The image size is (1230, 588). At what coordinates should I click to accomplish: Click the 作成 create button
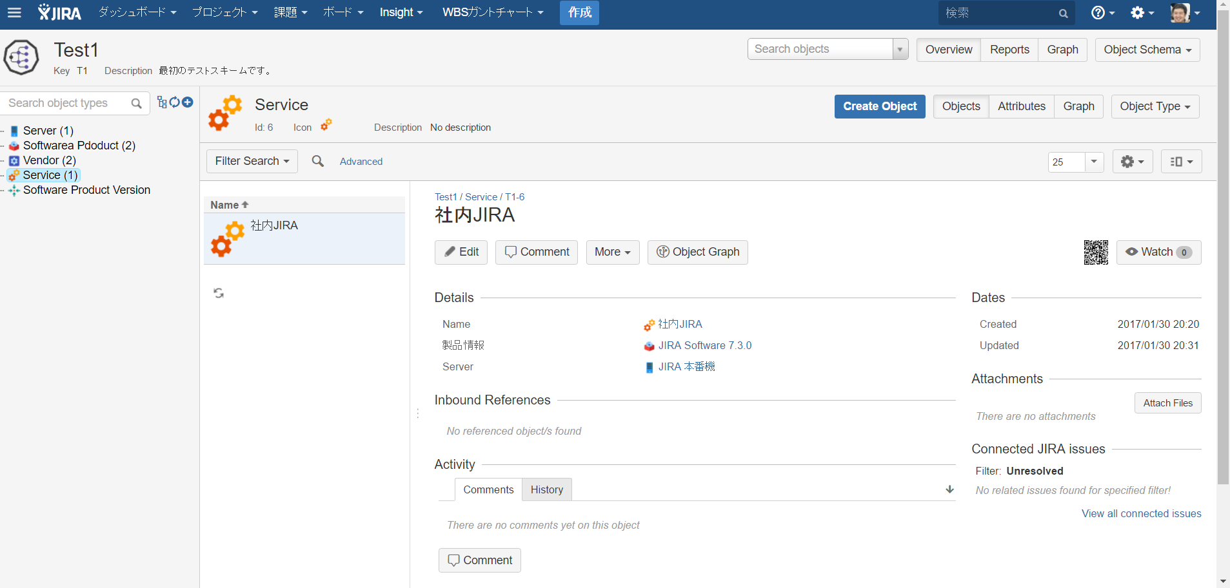point(579,12)
